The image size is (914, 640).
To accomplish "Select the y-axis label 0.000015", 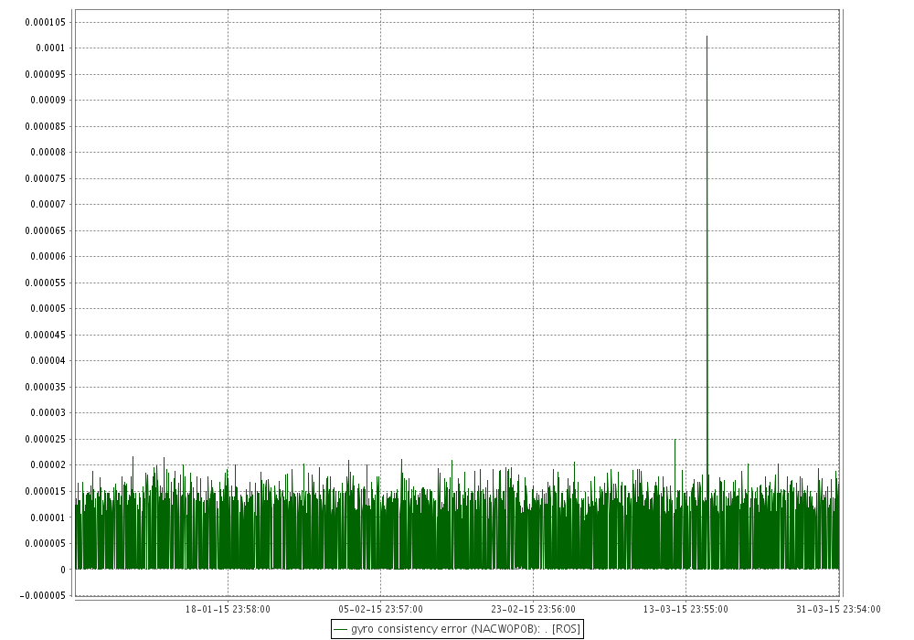I will [46, 491].
